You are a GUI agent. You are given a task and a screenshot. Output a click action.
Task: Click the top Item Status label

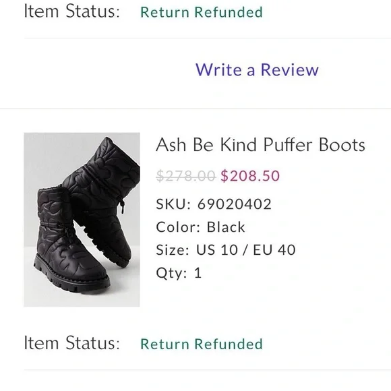[x=72, y=11]
